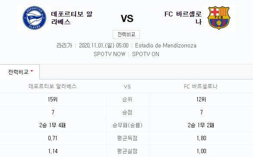253x157 pixels.
Task: Expand the red arrow beside 전력비교 tab
Action: (x=32, y=71)
